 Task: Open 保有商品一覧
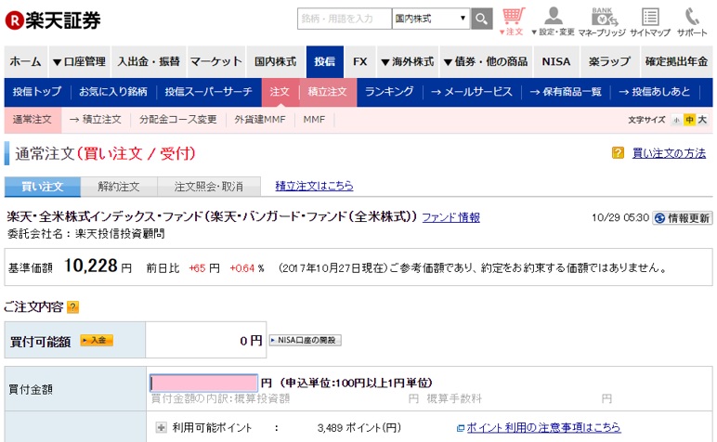point(566,92)
